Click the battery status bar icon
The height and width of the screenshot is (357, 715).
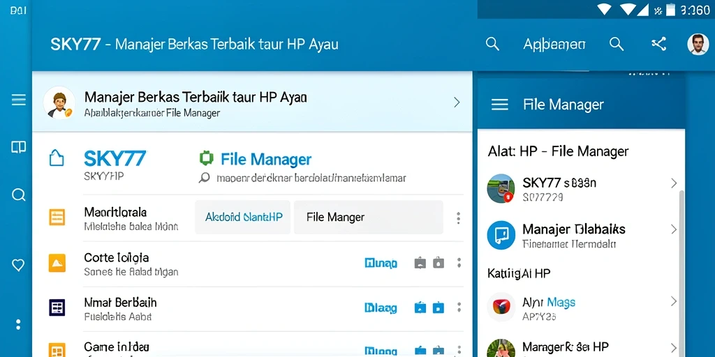pos(671,10)
